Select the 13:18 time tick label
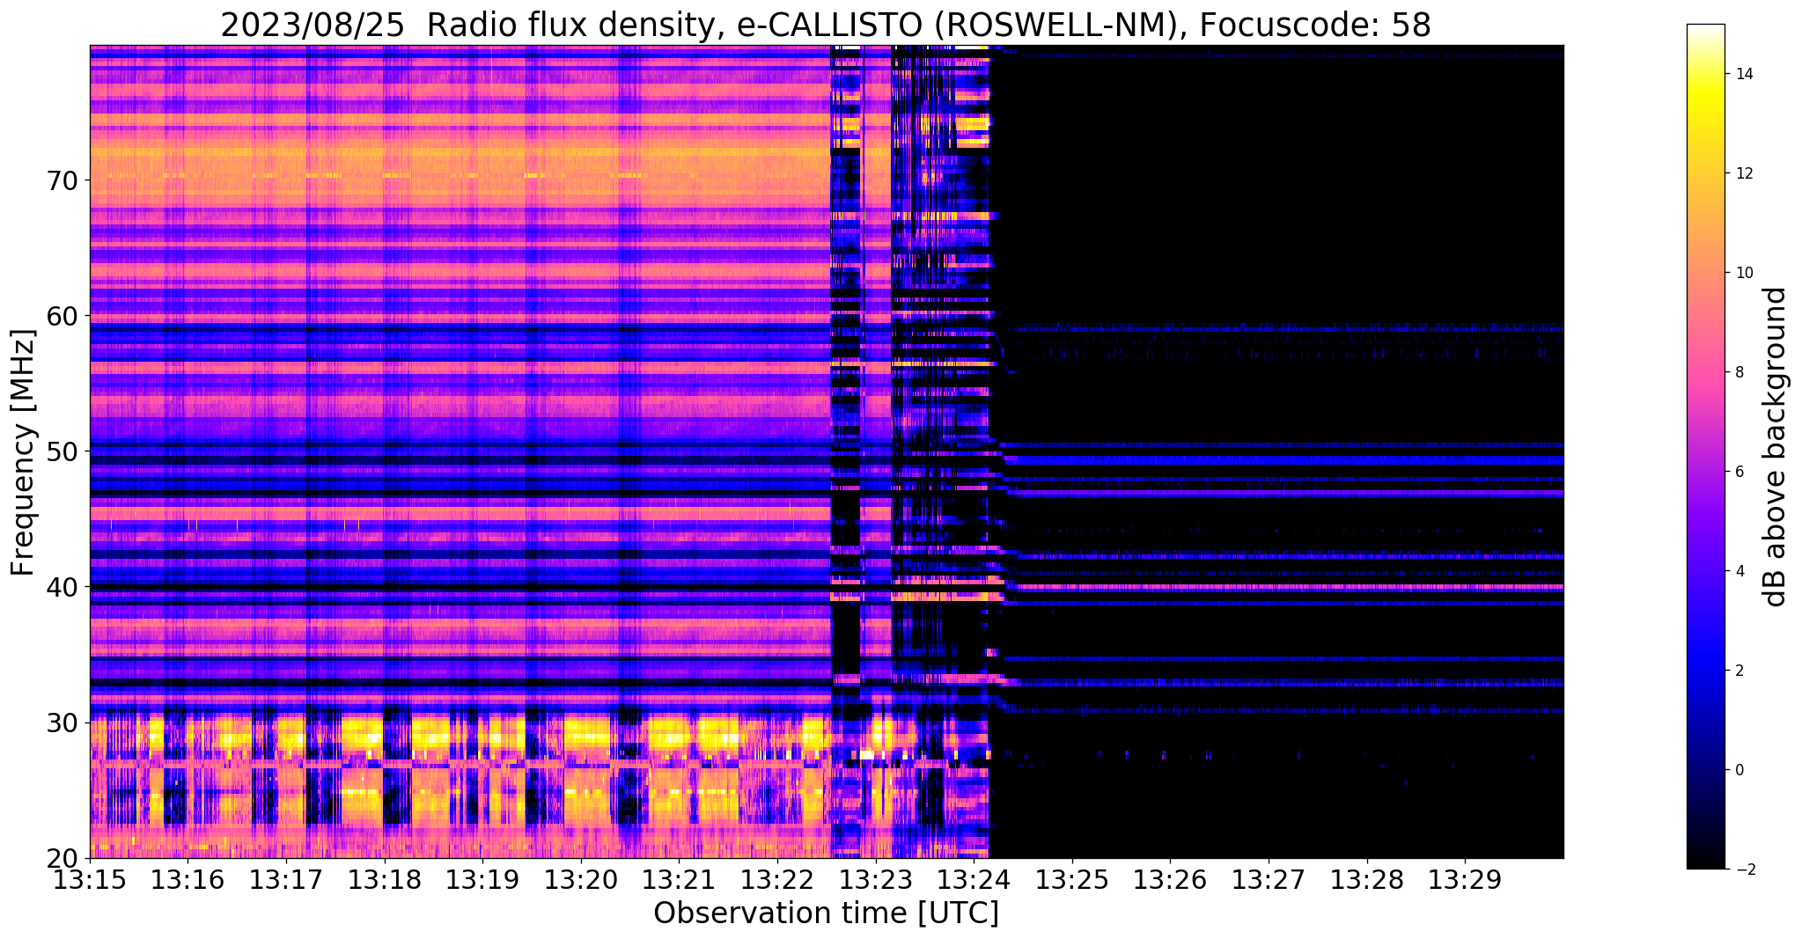1802x939 pixels. (x=385, y=879)
